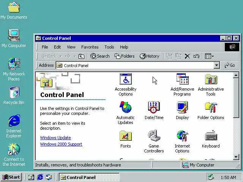Click the Undo toolbar icon
The height and width of the screenshot is (182, 243).
coord(197,56)
